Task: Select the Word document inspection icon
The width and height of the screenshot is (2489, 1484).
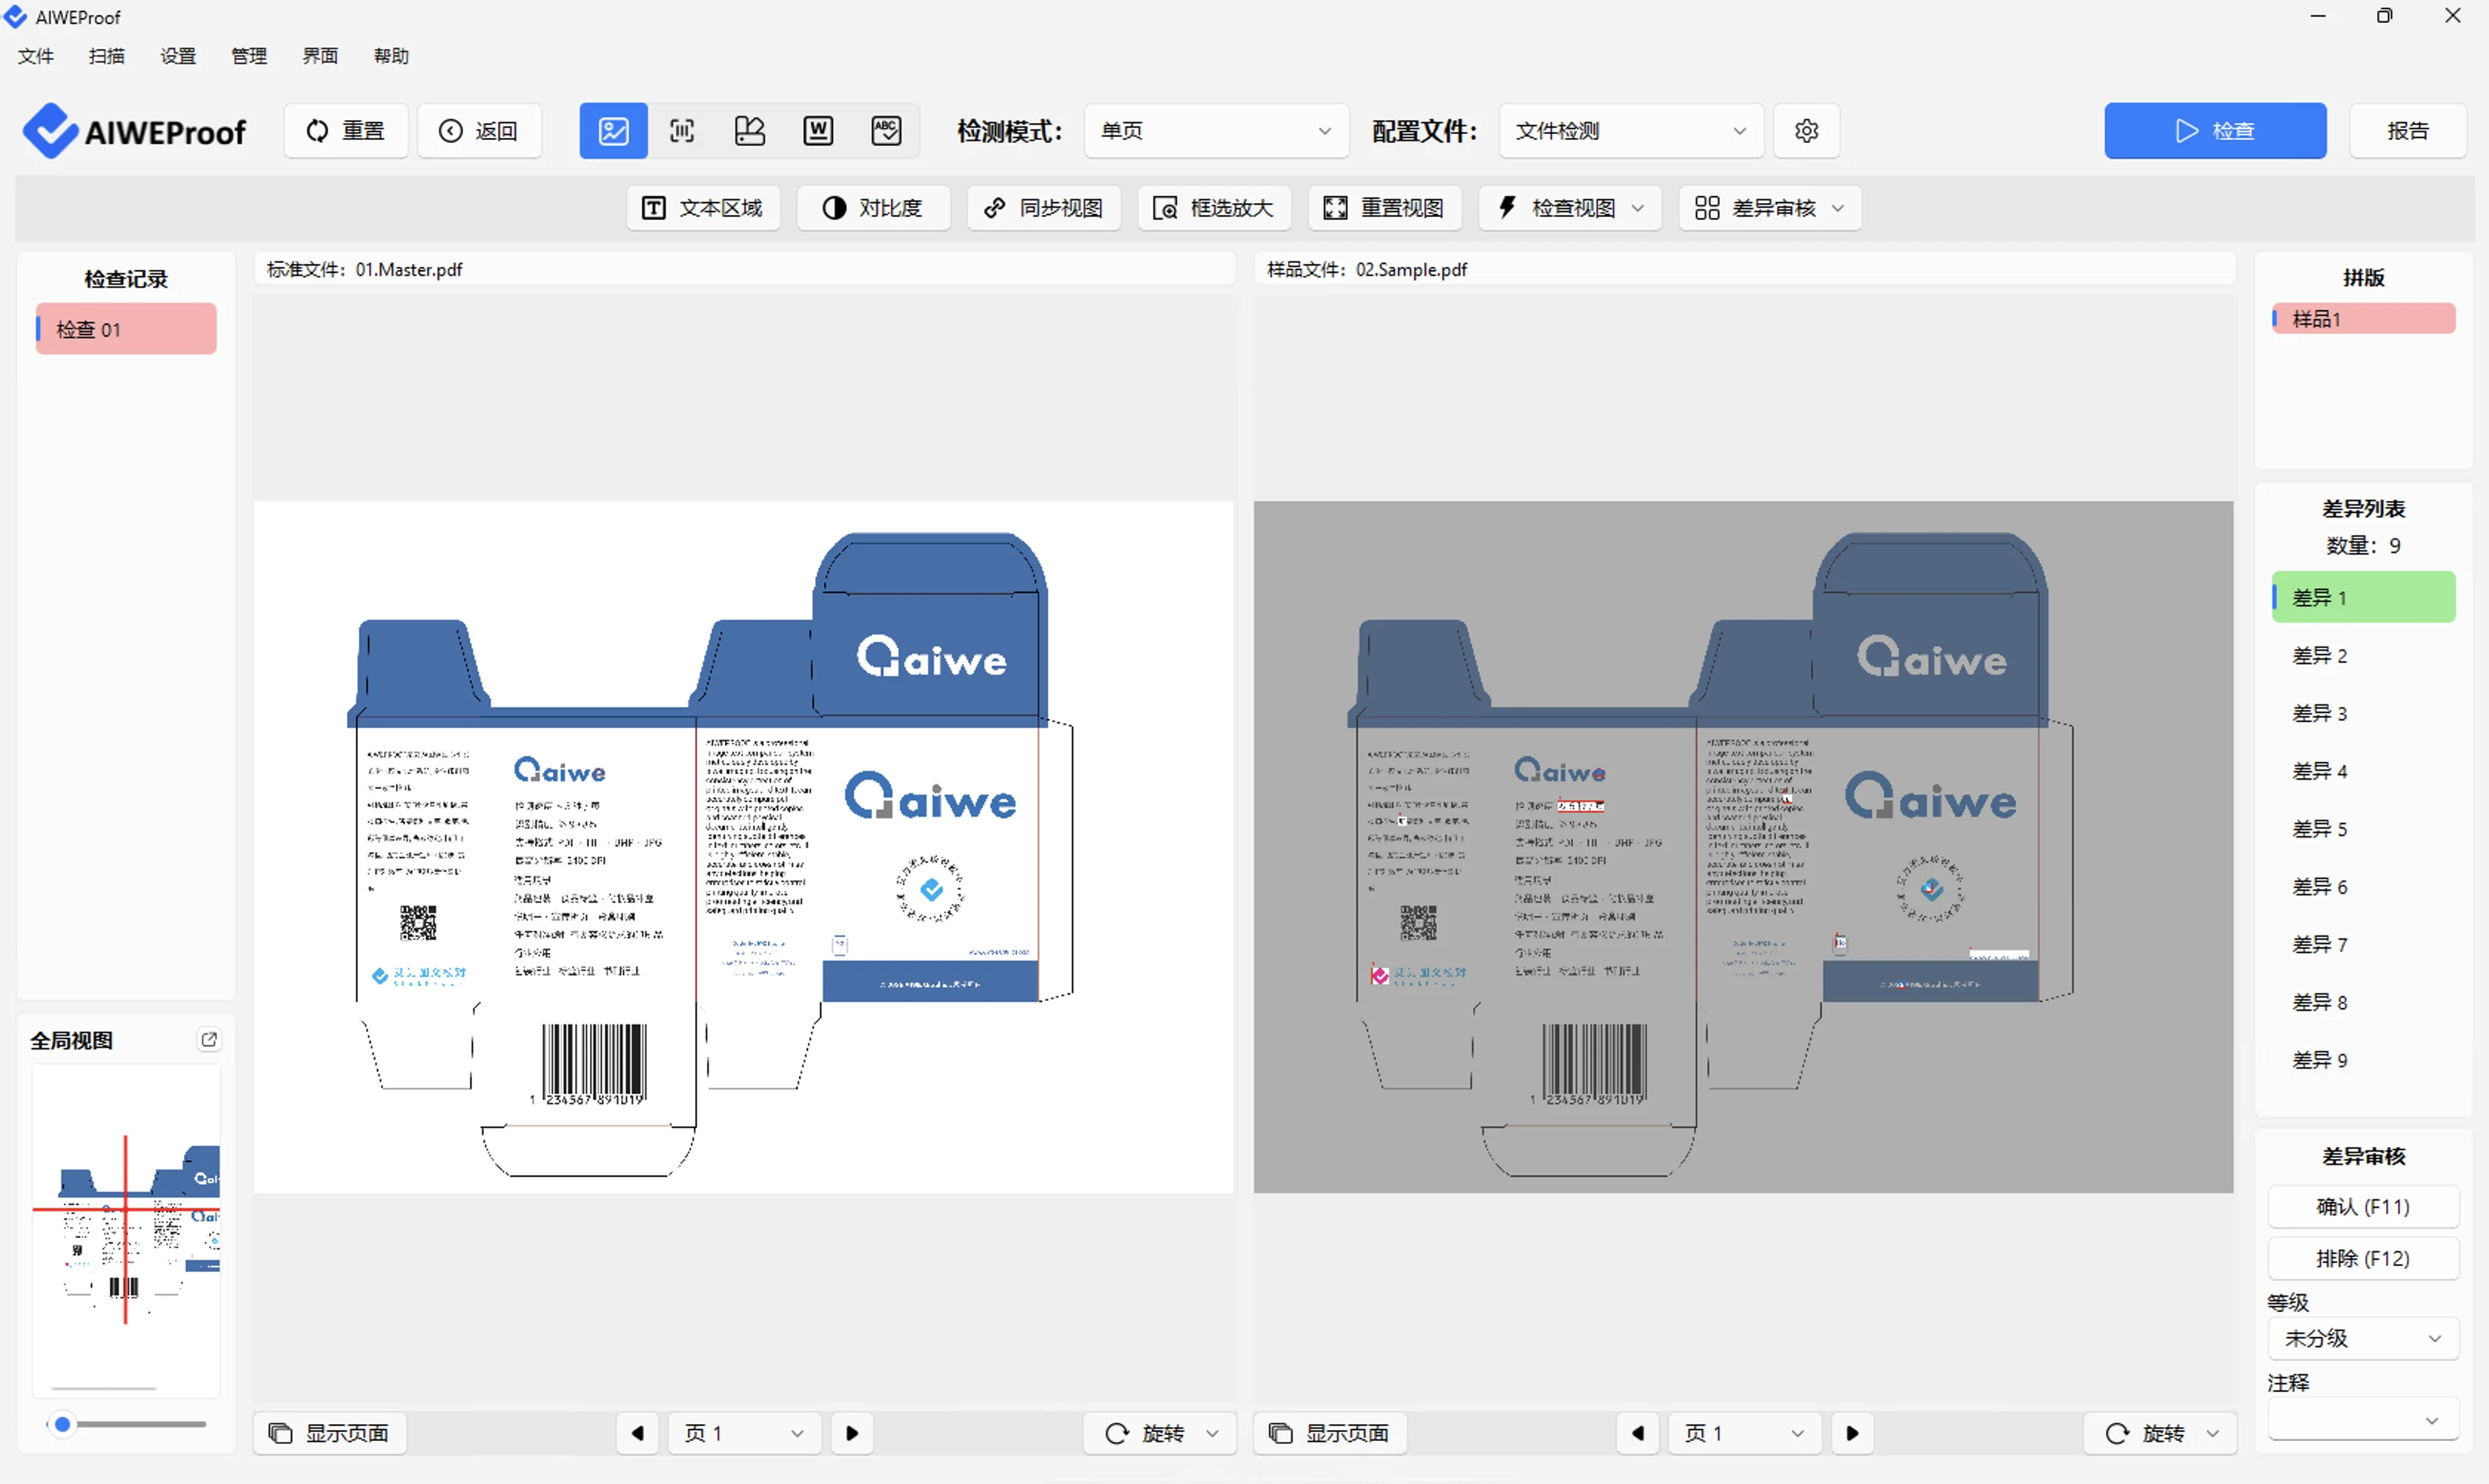Action: click(818, 131)
